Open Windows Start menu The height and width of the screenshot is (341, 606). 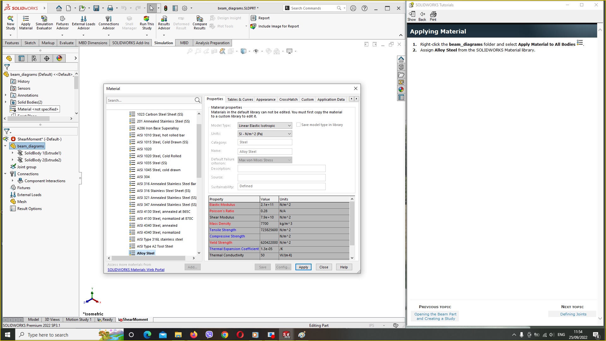tap(8, 335)
